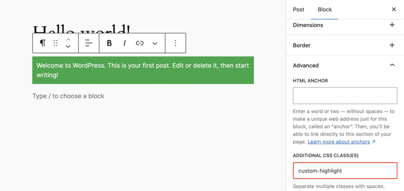Toggle bold formatting
Screen dimensions: 404x191
109,43
